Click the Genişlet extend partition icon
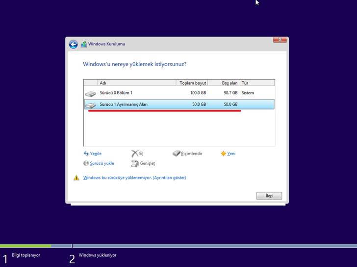Image resolution: width=357 pixels, height=267 pixels. [x=135, y=163]
